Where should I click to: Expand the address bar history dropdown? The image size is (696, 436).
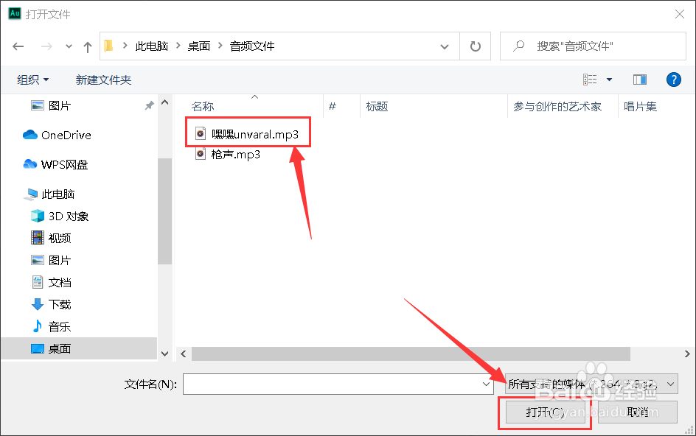[x=445, y=46]
